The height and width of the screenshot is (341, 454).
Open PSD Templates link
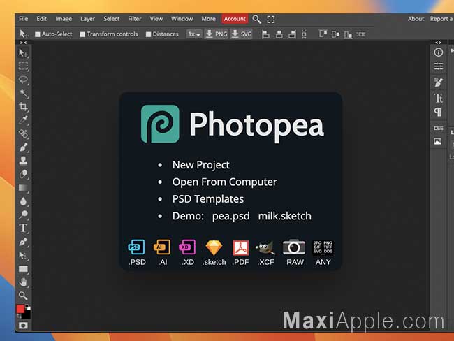tap(208, 199)
